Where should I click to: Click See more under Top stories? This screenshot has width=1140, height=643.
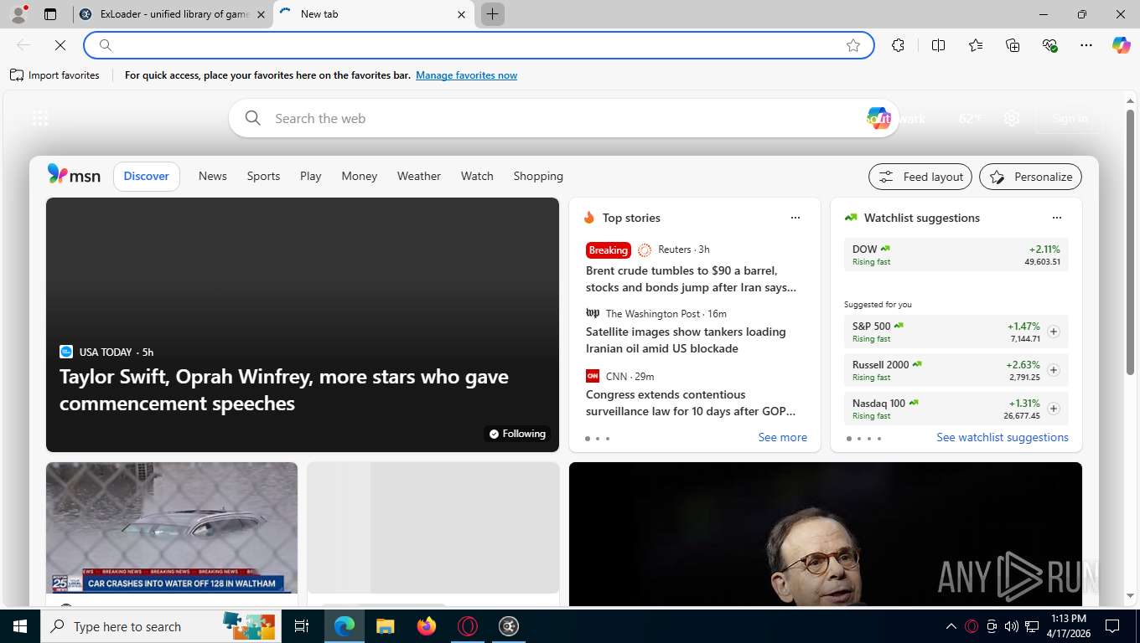(x=783, y=437)
